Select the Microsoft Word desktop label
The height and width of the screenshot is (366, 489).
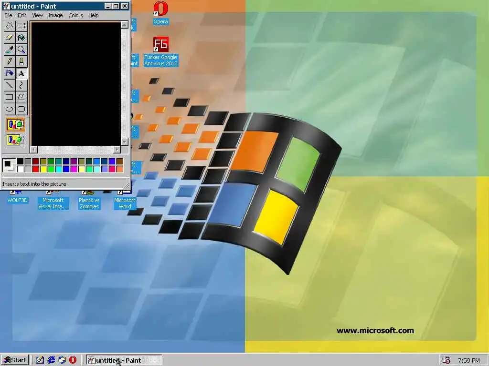[125, 203]
